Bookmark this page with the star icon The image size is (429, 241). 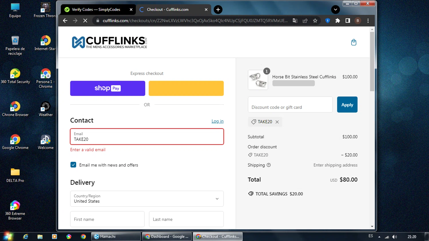pyautogui.click(x=315, y=21)
